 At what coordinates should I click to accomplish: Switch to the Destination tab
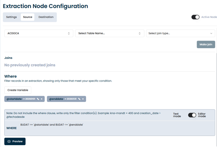click(x=46, y=17)
